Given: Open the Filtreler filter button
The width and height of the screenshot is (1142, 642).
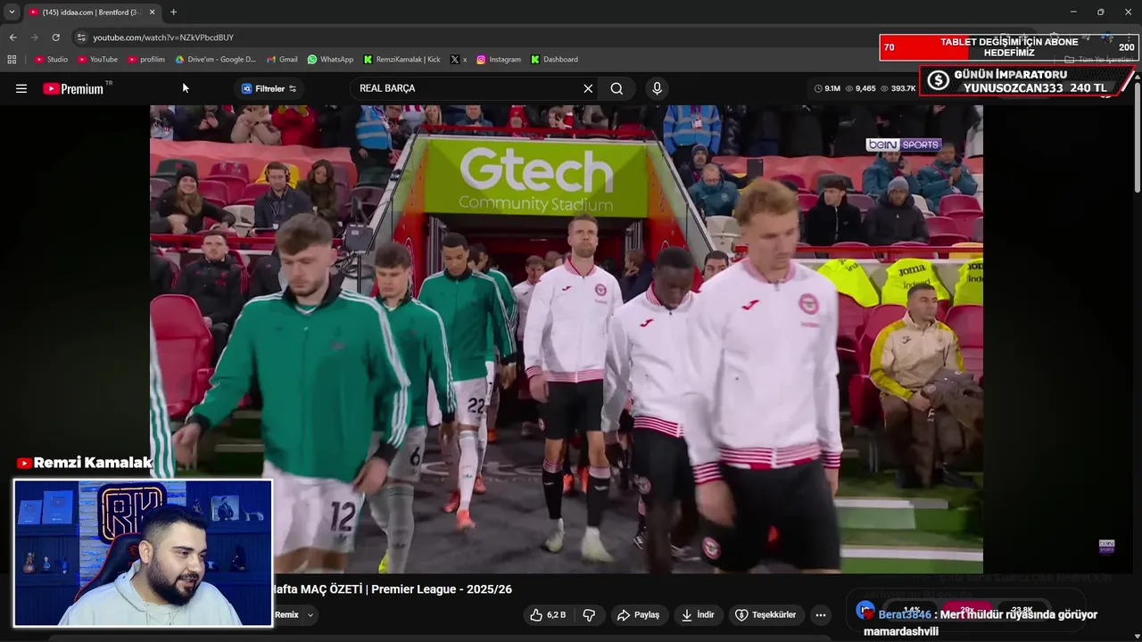Looking at the screenshot, I should tap(269, 88).
